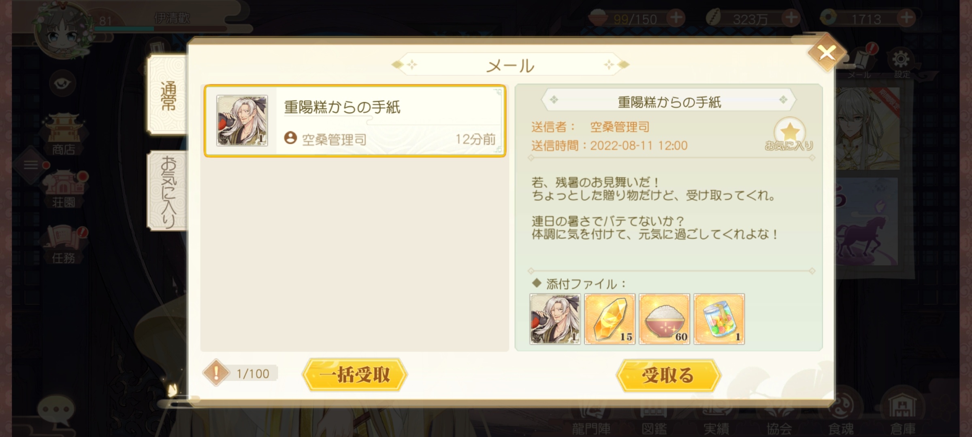Select the 重陽糕からの手紙 mail entry
972x437 pixels.
point(355,121)
